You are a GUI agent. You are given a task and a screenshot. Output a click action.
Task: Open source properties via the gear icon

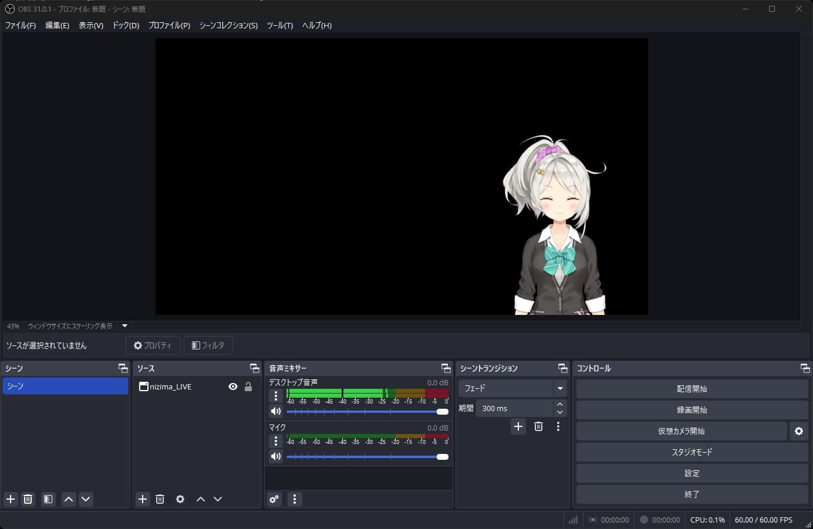180,499
